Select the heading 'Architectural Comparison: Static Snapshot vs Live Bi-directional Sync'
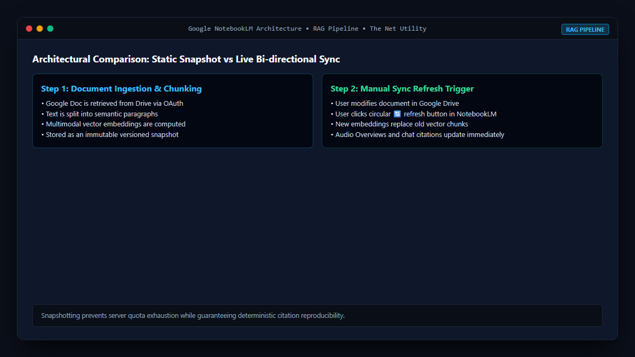This screenshot has height=357, width=635. 186,59
